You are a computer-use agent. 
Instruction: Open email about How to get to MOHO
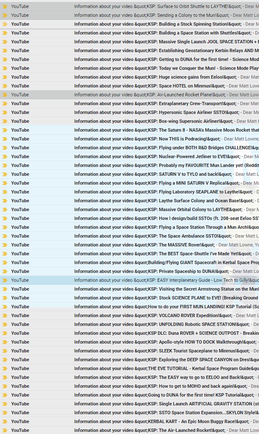[129, 386]
